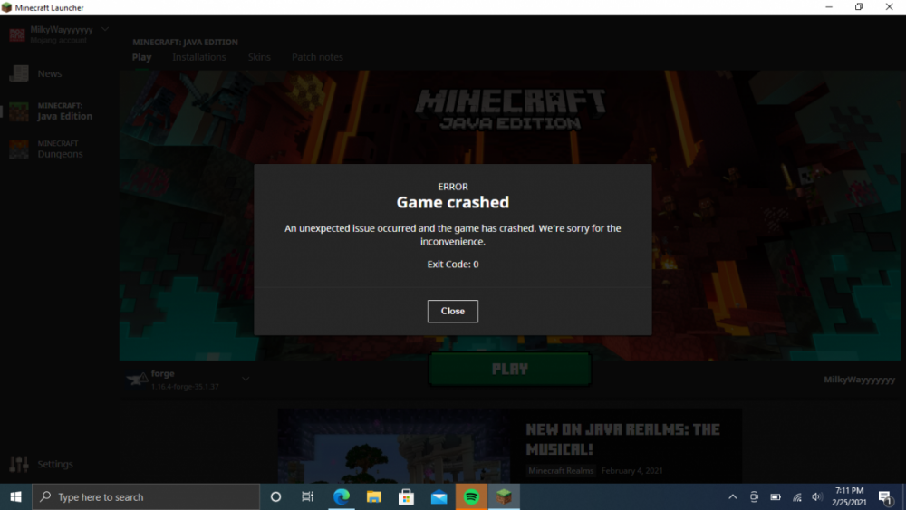Click Minecraft Launcher title bar icon
Image resolution: width=906 pixels, height=510 pixels.
6,7
